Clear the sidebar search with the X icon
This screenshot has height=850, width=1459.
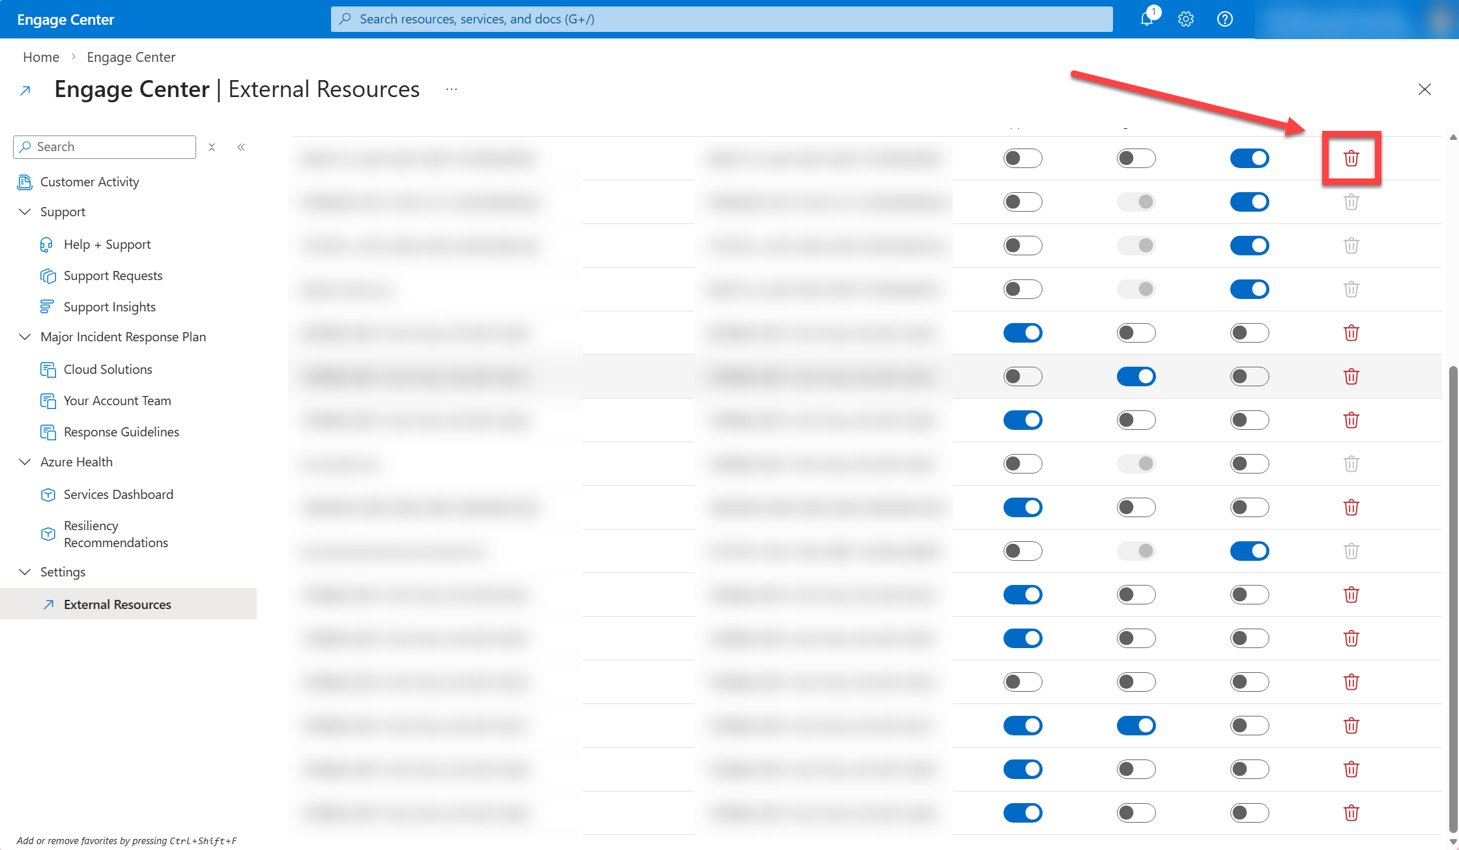pyautogui.click(x=212, y=147)
